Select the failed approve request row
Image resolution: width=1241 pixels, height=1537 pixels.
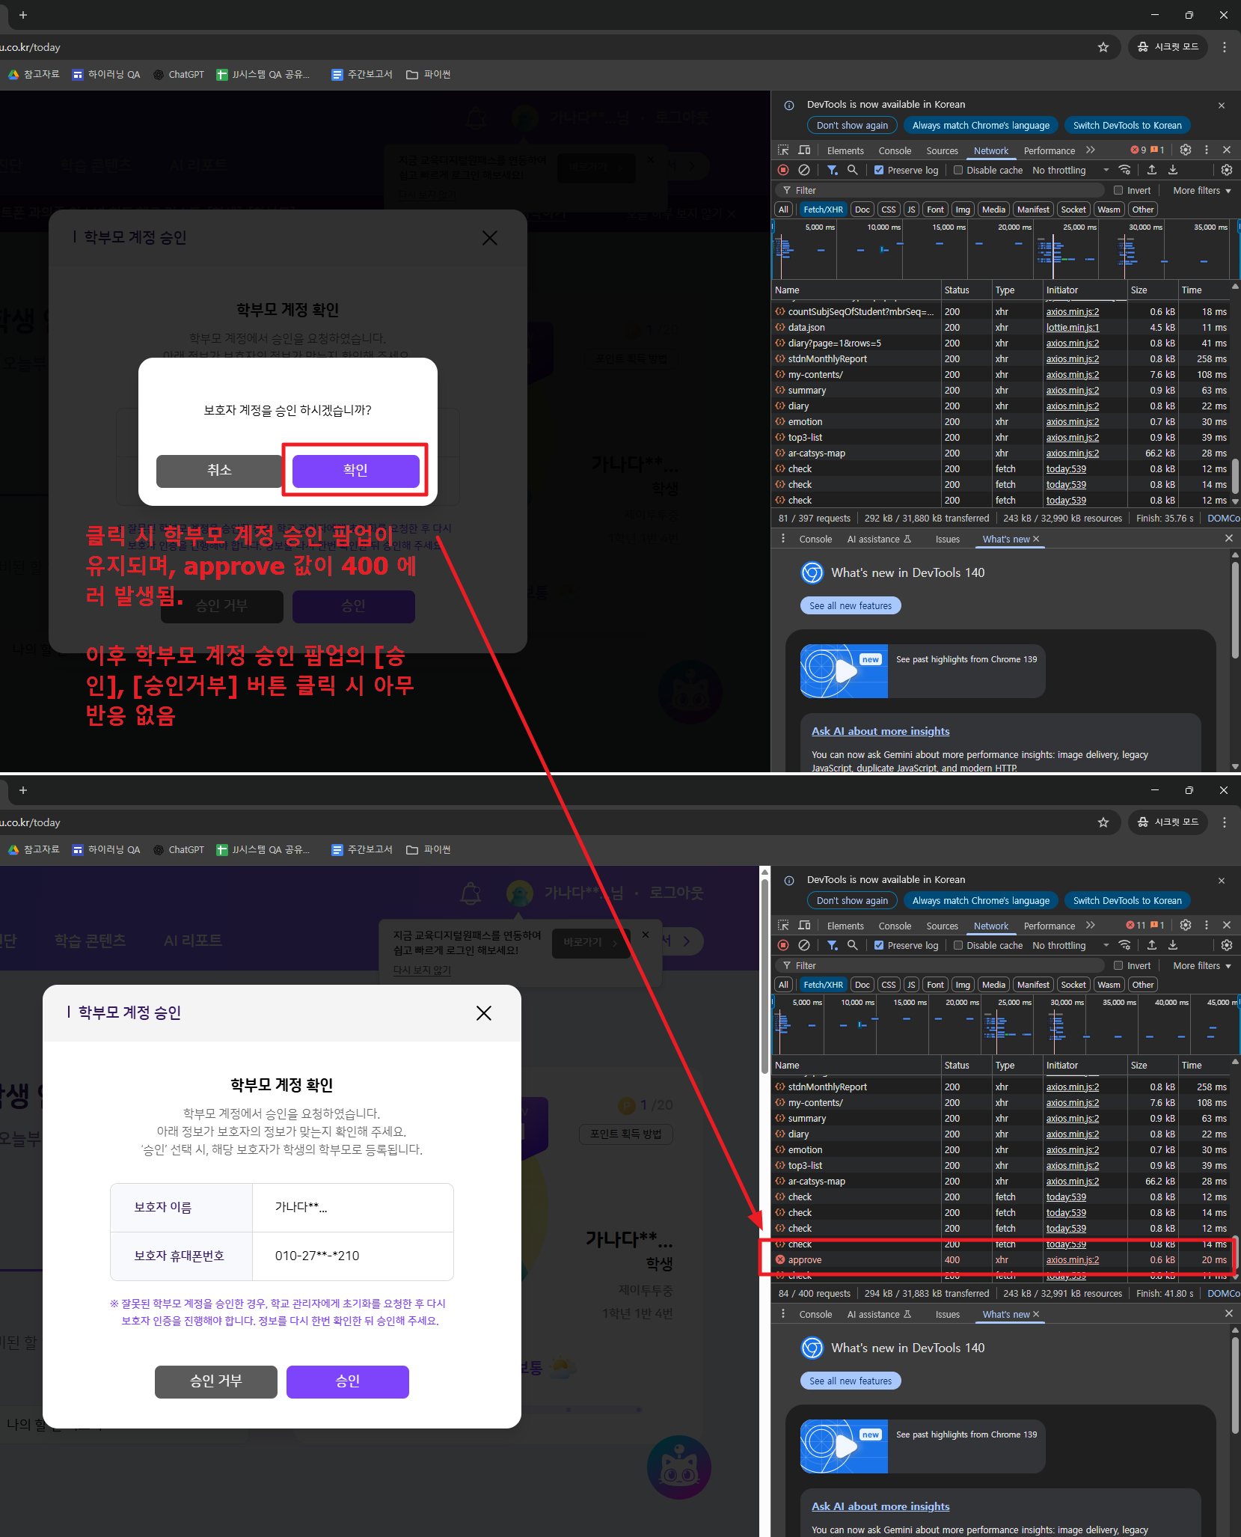pyautogui.click(x=805, y=1260)
